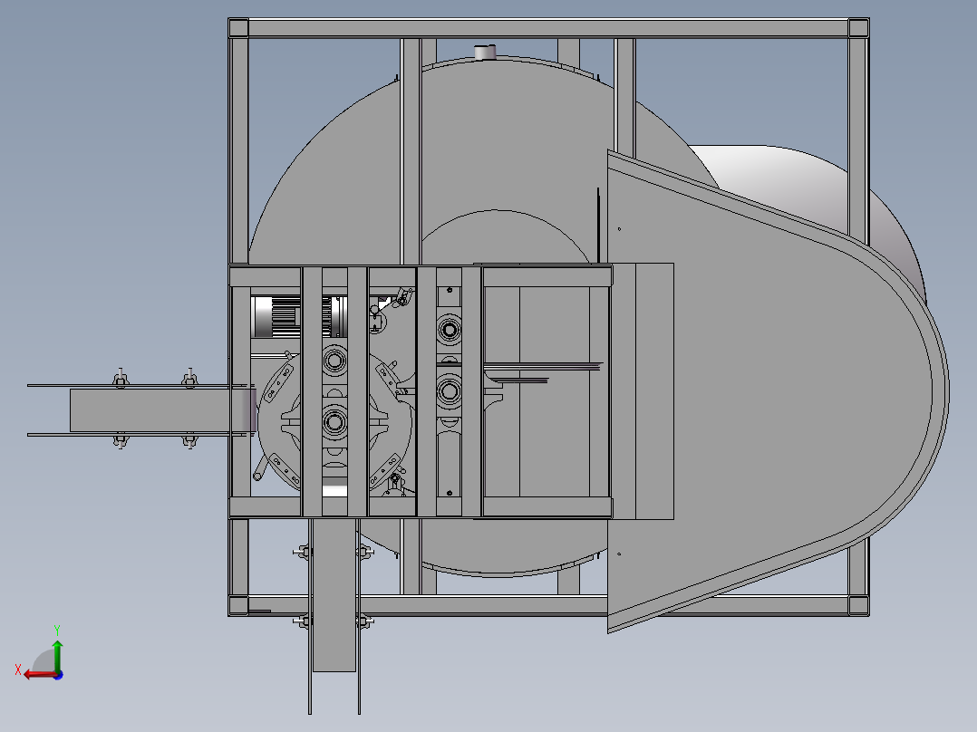Image resolution: width=977 pixels, height=732 pixels.
Task: Pick the top-left corner block of the frame
Action: click(x=238, y=28)
